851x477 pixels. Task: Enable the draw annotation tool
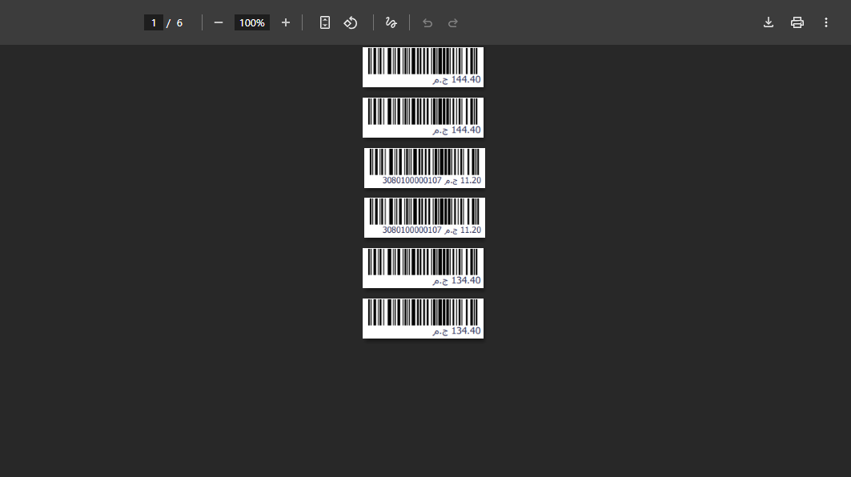coord(391,22)
